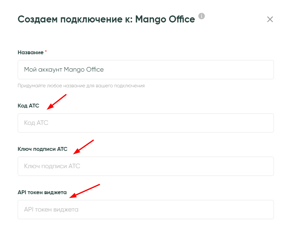The image size is (290, 233).
Task: Click the word 'Office' inside the name field
Action: click(95, 70)
